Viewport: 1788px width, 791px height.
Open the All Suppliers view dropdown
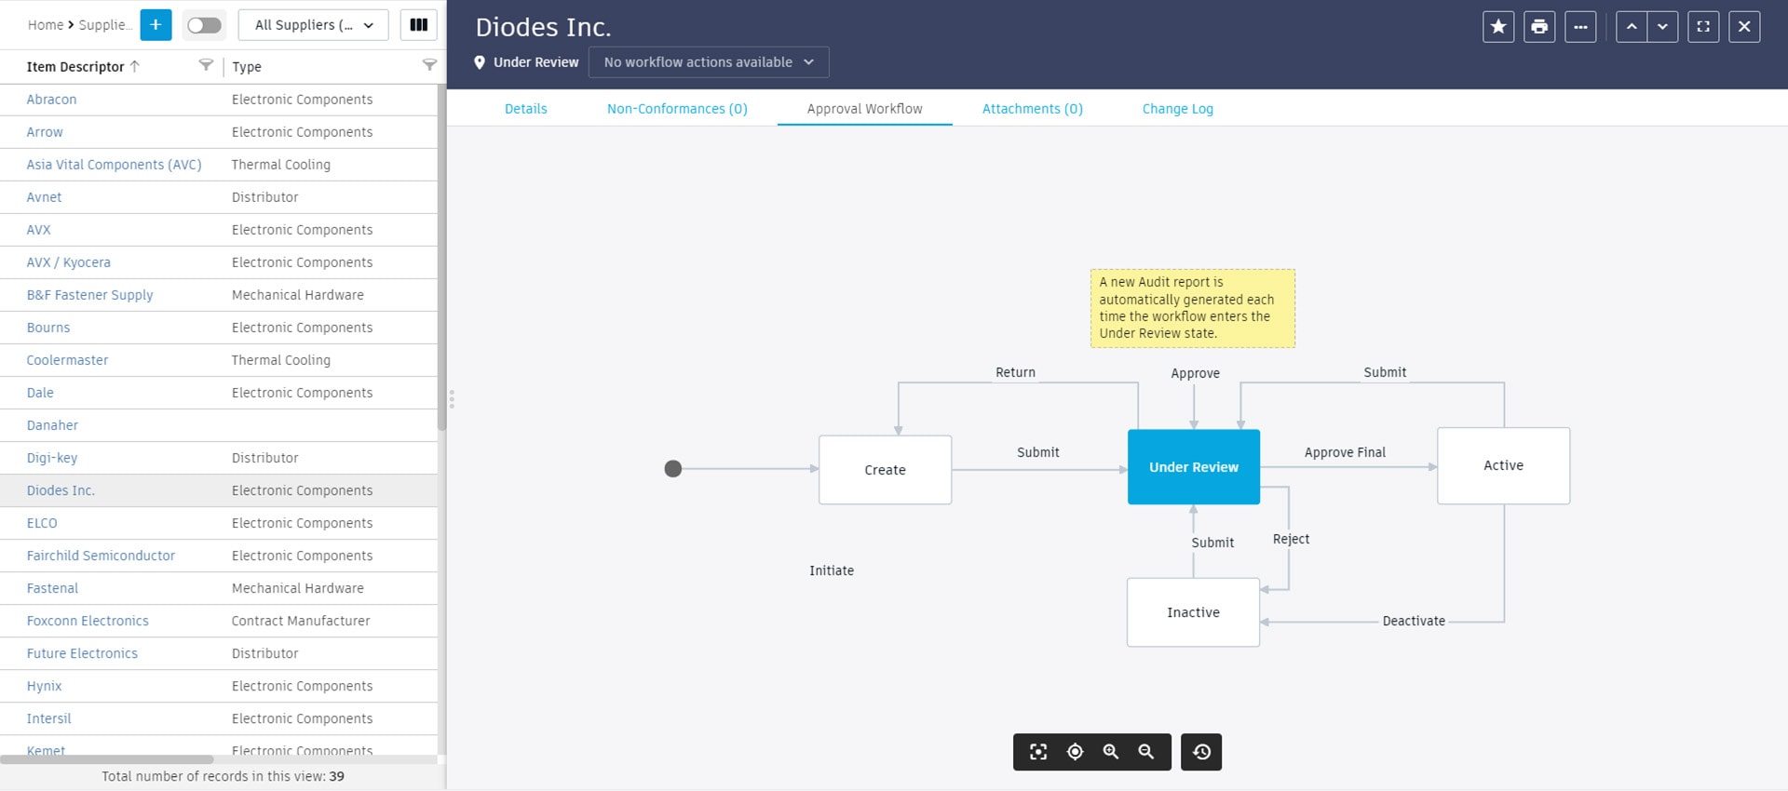coord(314,25)
